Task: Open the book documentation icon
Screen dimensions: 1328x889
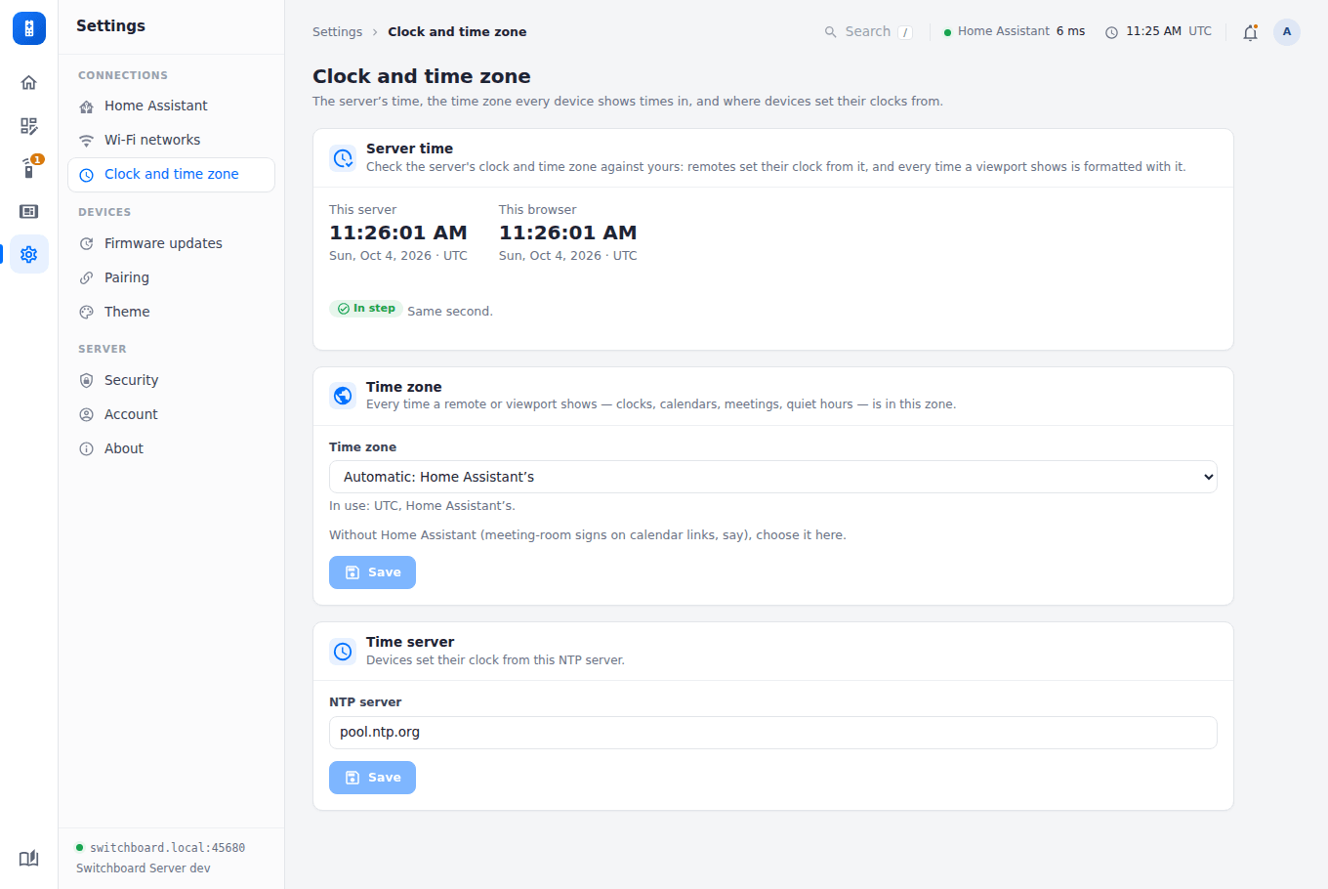Action: (29, 859)
